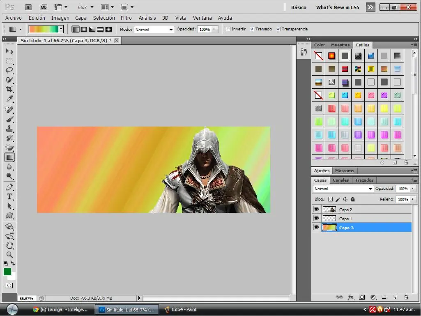The width and height of the screenshot is (421, 316).
Task: Open the Filtro menu
Action: coord(126,18)
